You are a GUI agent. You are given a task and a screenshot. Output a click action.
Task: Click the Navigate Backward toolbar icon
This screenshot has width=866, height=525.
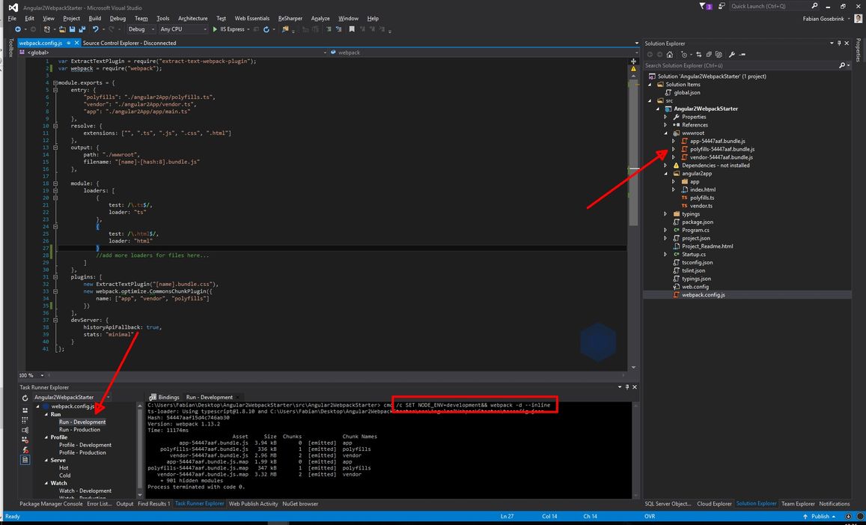(x=18, y=29)
